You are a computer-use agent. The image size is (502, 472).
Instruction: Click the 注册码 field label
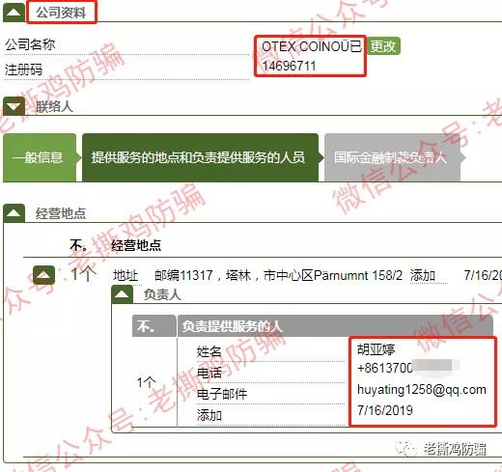point(23,69)
